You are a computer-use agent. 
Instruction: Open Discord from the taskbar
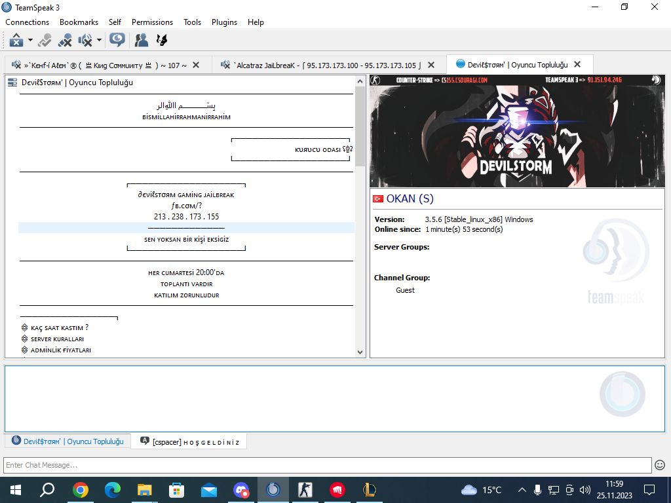click(241, 490)
